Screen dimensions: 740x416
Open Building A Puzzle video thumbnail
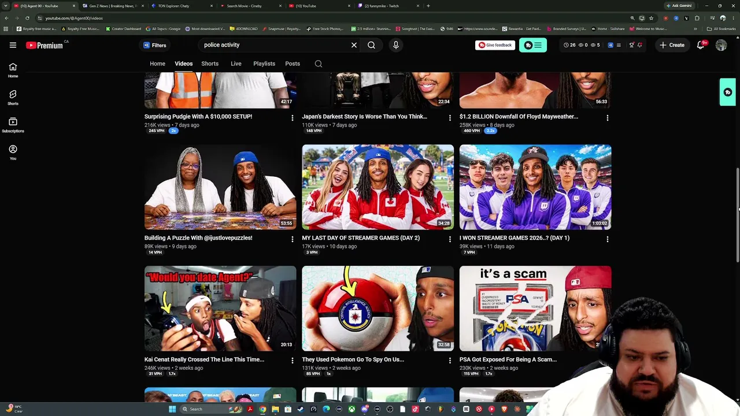[x=220, y=187]
